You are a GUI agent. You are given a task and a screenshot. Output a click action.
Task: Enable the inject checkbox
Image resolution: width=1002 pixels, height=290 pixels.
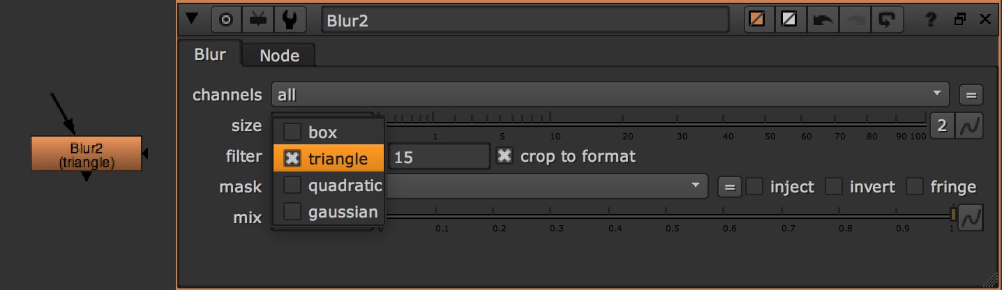[x=754, y=187]
